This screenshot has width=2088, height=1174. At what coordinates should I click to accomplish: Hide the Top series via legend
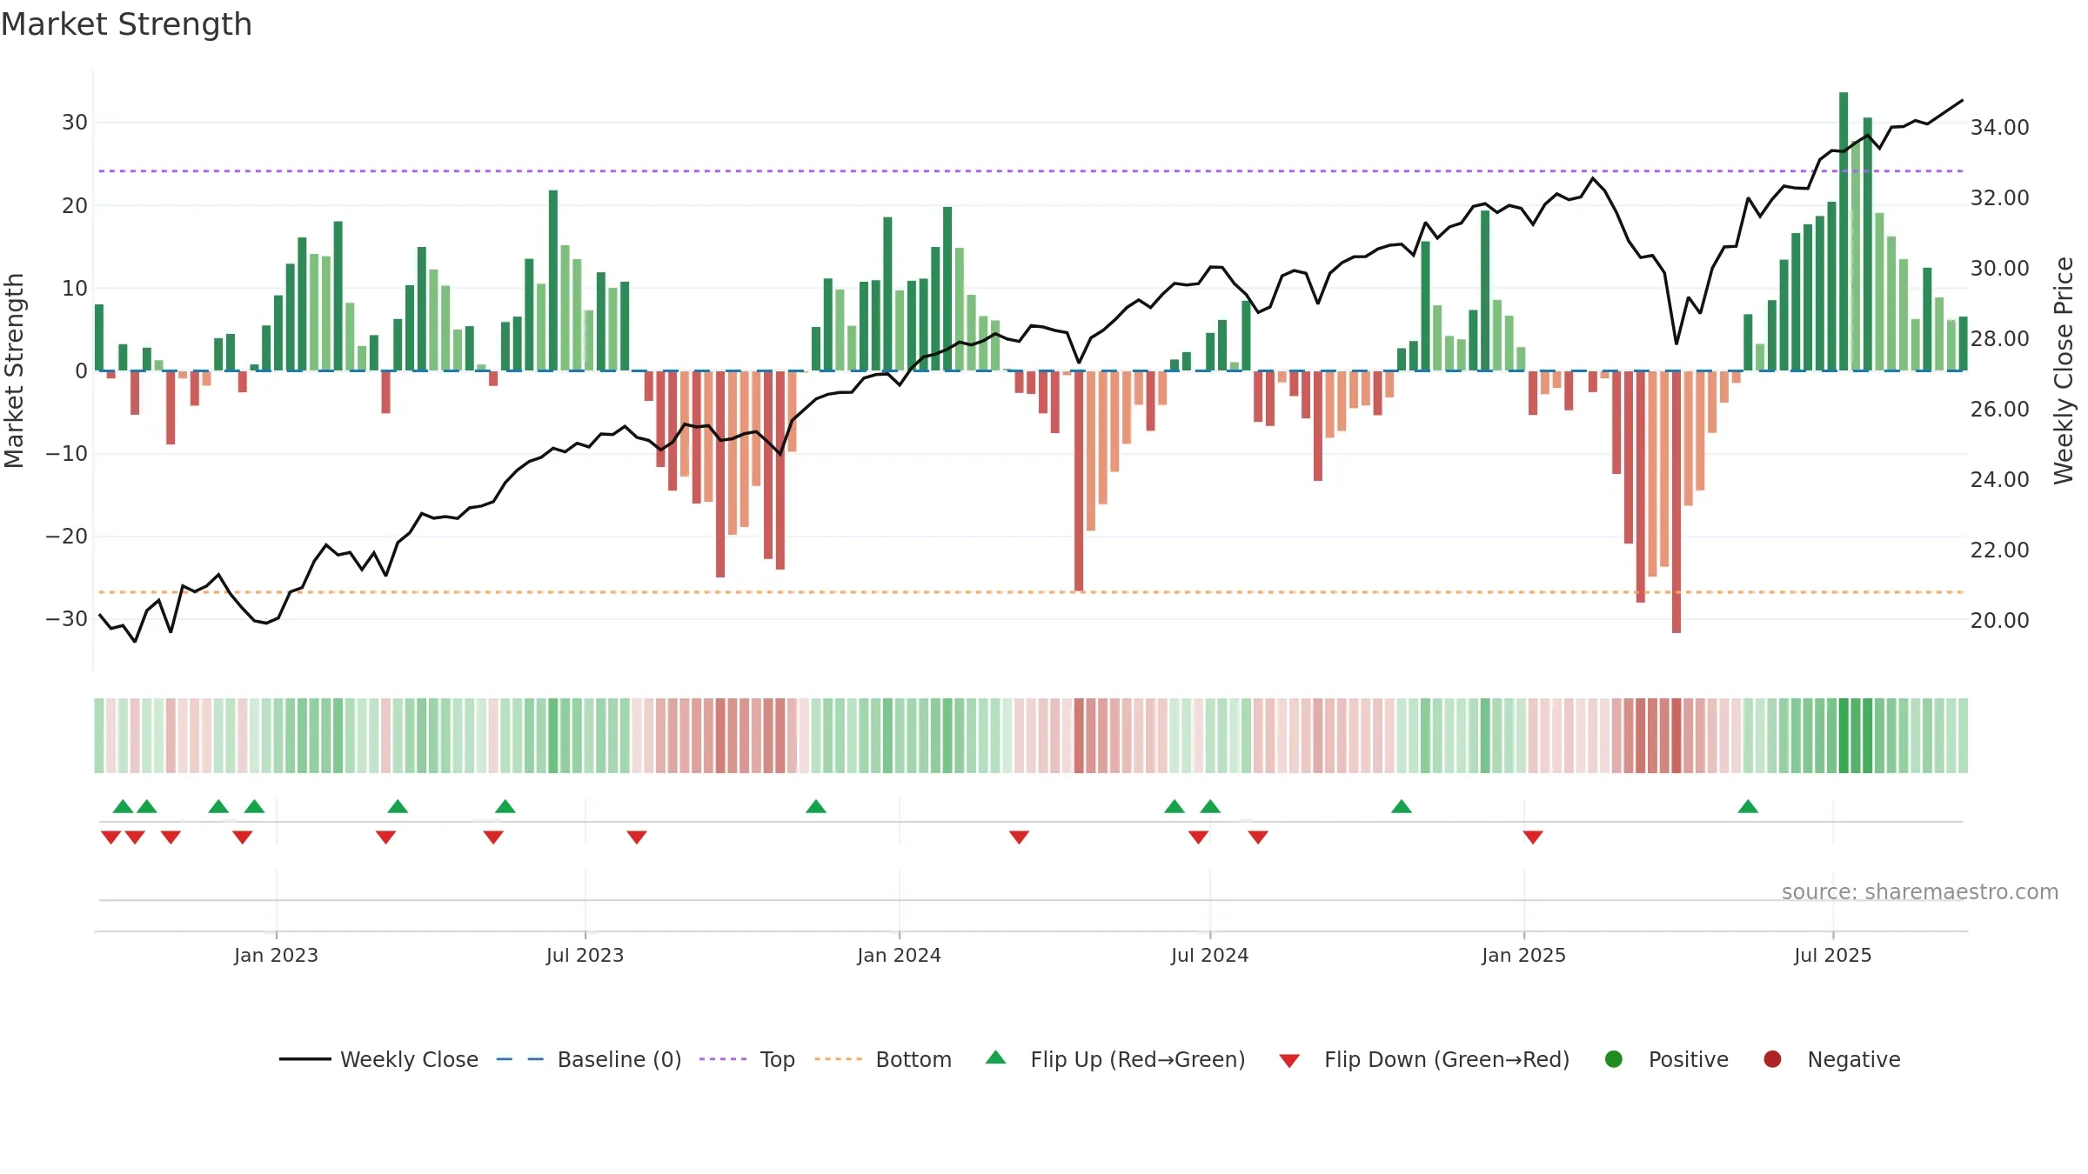(x=747, y=1059)
